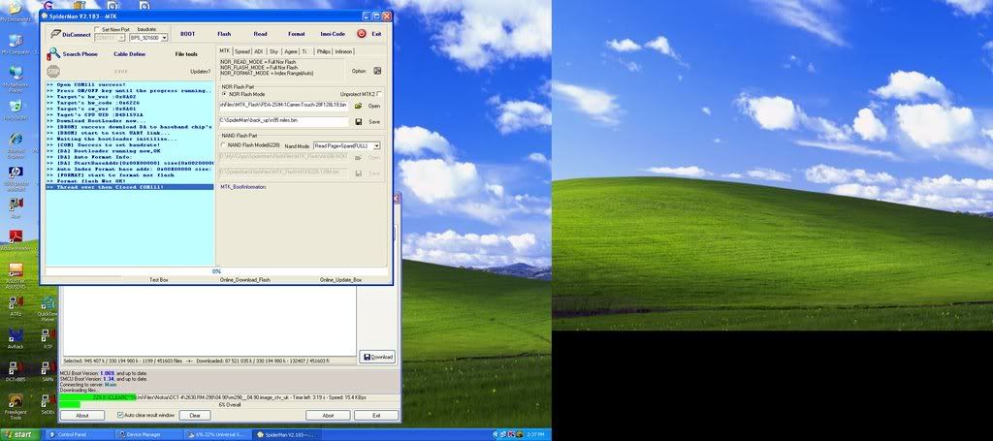Viewport: 993px width, 441px height.
Task: Tick the Unprotect MTK2 checkbox
Action: [379, 94]
